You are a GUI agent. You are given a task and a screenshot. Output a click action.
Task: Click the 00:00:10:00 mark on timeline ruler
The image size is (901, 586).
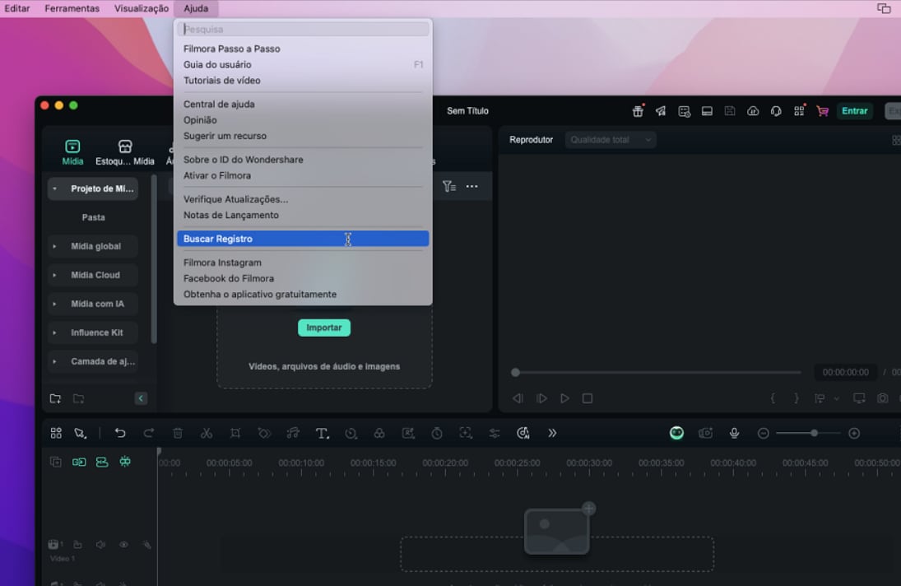pos(301,463)
